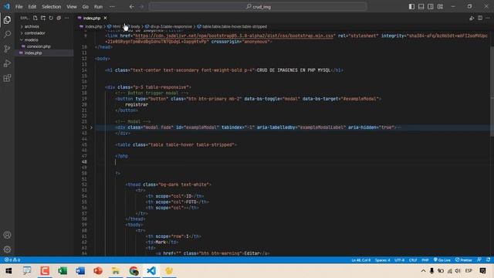Image resolution: width=494 pixels, height=278 pixels.
Task: Show more menu bar items
Action: (112, 7)
